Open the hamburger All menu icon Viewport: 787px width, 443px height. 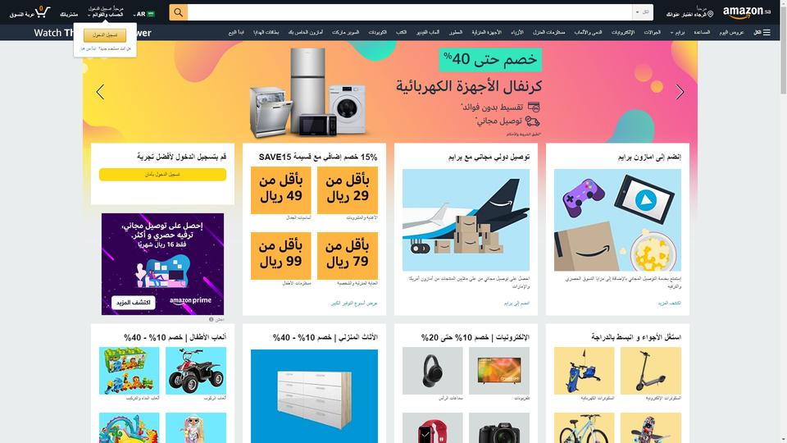pos(767,32)
